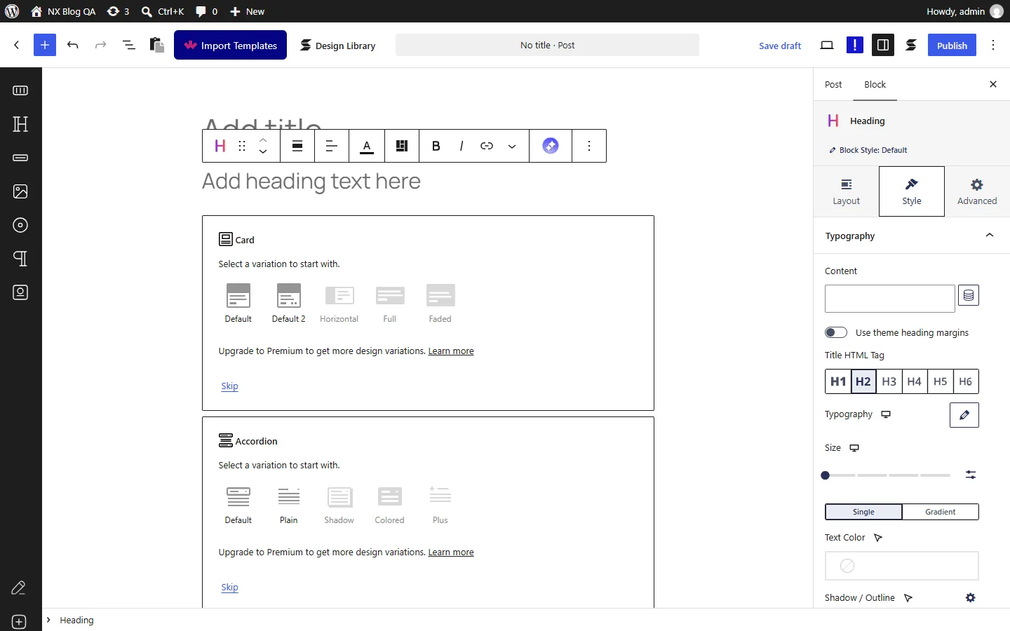This screenshot has width=1010, height=631.
Task: Click the WordPress logo in admin bar
Action: pyautogui.click(x=12, y=11)
